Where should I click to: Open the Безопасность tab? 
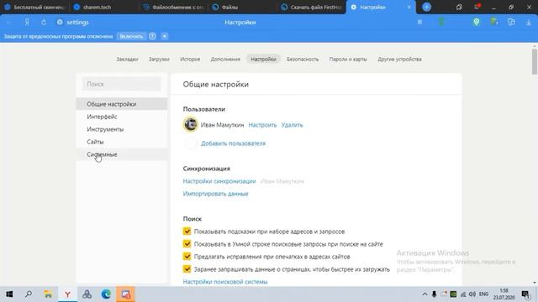[303, 60]
